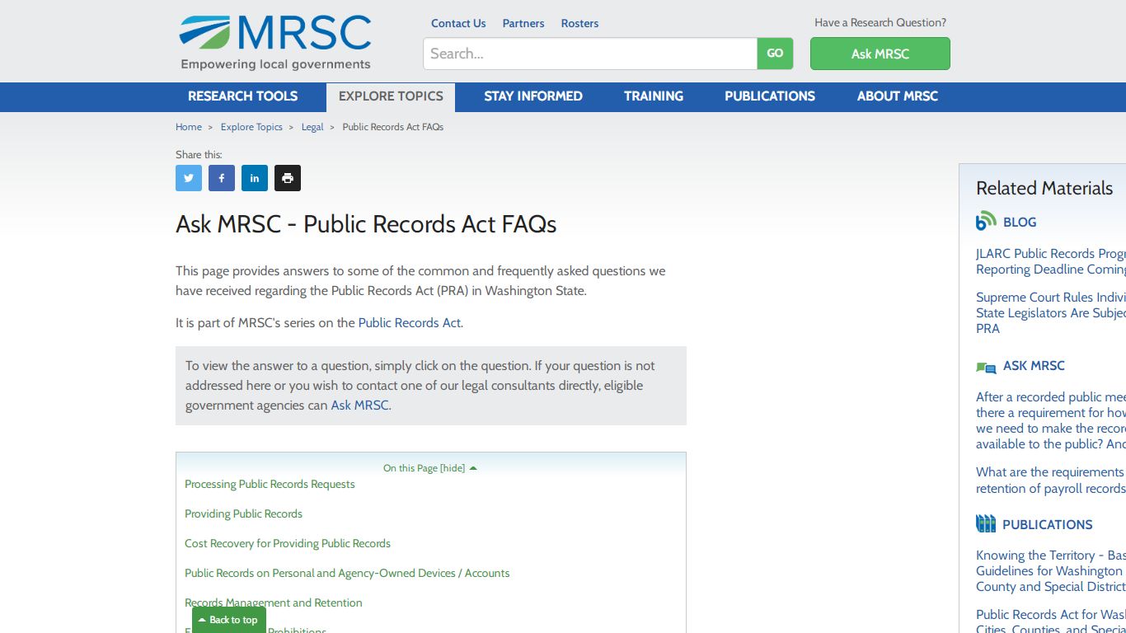Screen dimensions: 1126x633
Task: Open the BLOG heading link
Action: (1020, 223)
